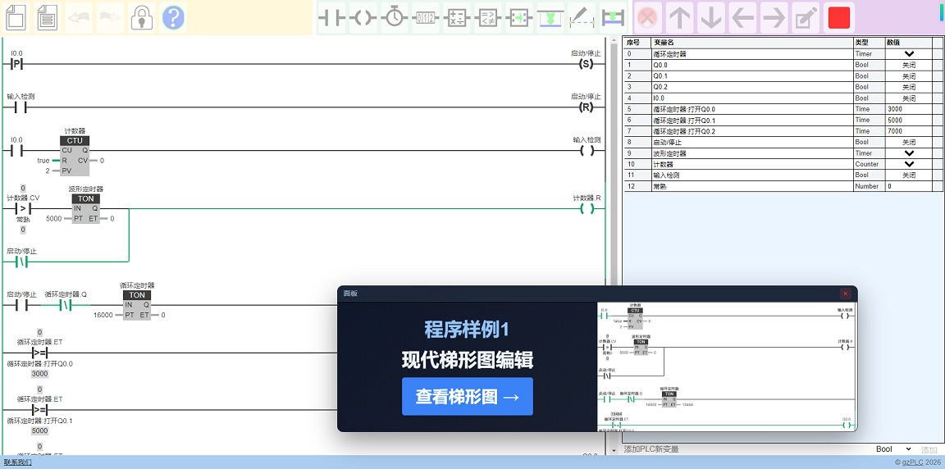Open help with the question mark icon
This screenshot has width=945, height=469.
point(173,17)
